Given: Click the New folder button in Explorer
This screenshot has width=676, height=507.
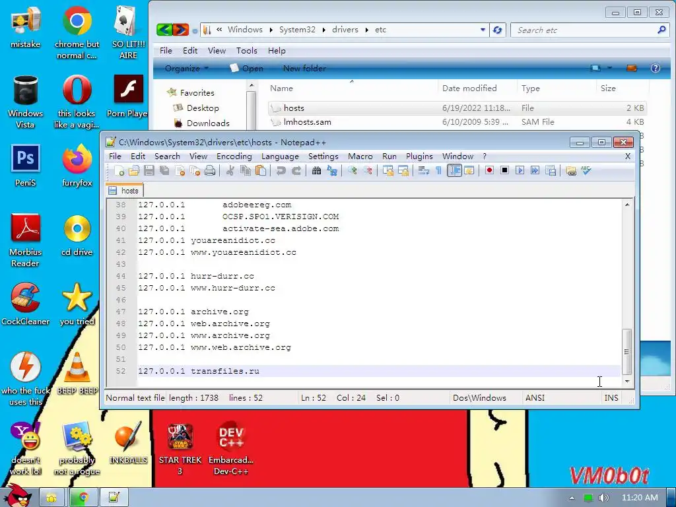Looking at the screenshot, I should (x=304, y=69).
